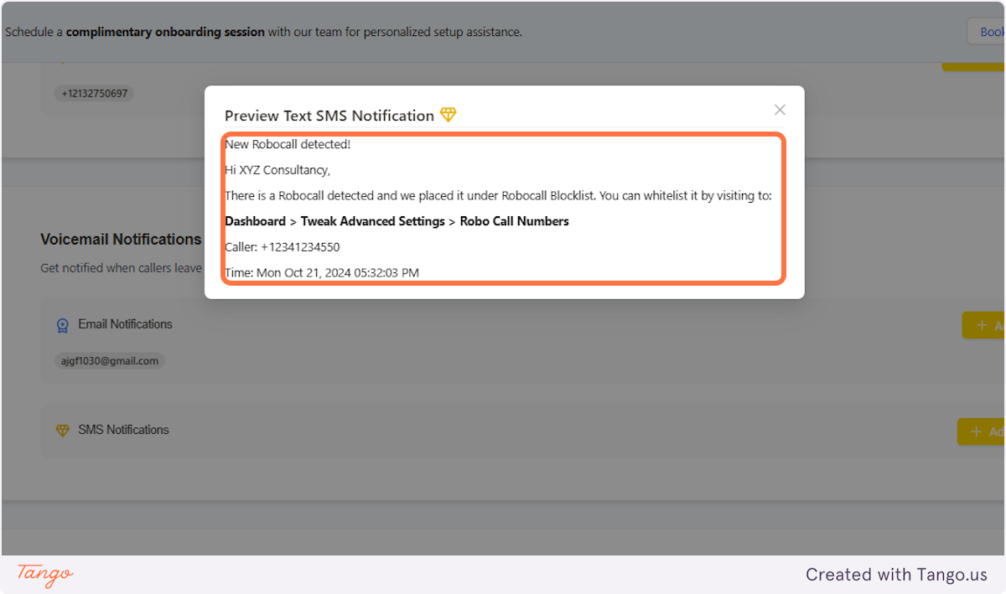Click Dashboard in the whitelist navigation path
This screenshot has height=594, width=1006.
click(255, 220)
